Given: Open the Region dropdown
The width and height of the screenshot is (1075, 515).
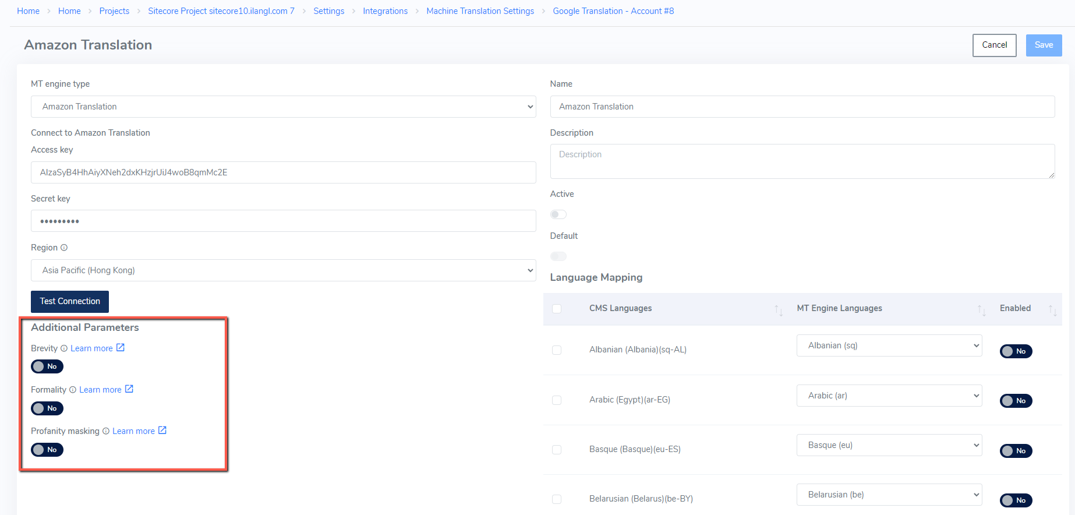Looking at the screenshot, I should (x=283, y=270).
